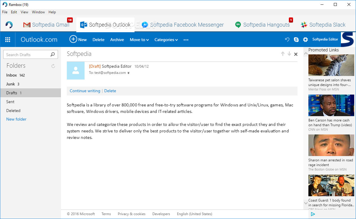Screen dimensions: 356x219
Task: Open the more actions ellipsis menu
Action: tap(186, 40)
